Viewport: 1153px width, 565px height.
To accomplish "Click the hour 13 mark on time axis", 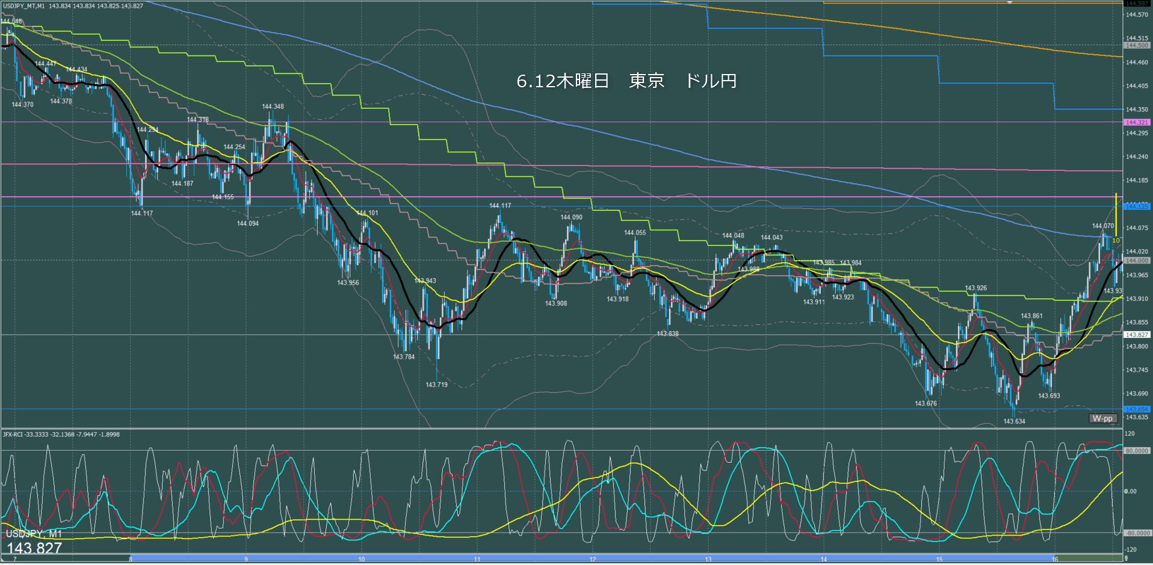I will tap(708, 559).
